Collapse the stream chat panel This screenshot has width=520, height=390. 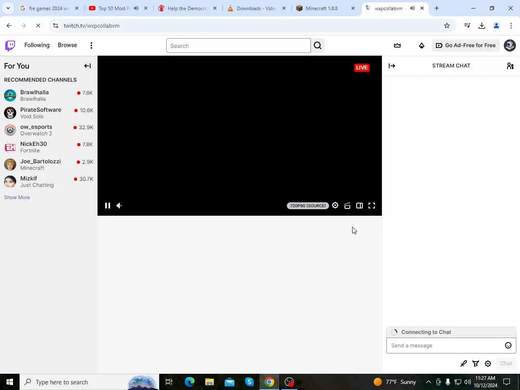(392, 66)
